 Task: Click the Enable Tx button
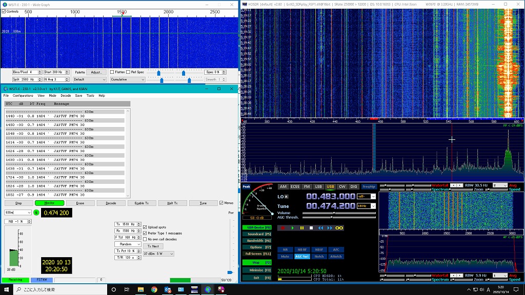coord(142,203)
